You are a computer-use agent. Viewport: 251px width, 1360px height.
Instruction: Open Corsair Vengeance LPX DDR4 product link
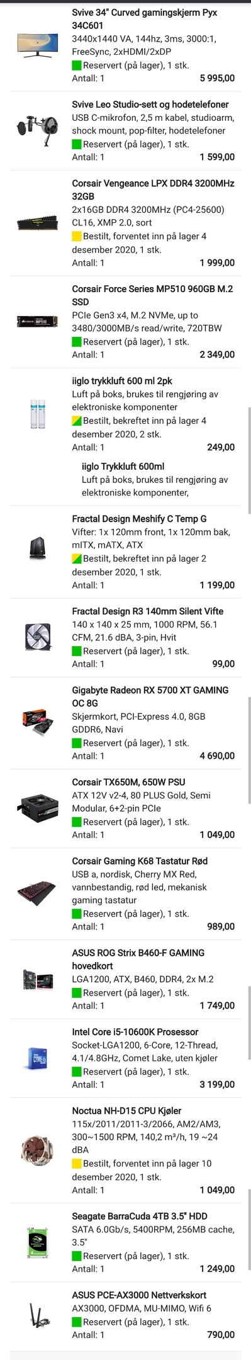153,190
